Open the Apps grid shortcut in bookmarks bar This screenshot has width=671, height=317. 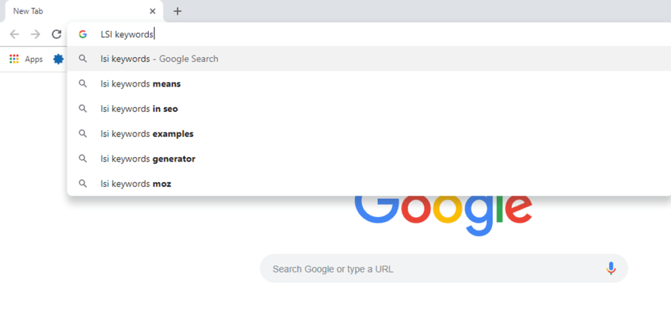coord(14,59)
